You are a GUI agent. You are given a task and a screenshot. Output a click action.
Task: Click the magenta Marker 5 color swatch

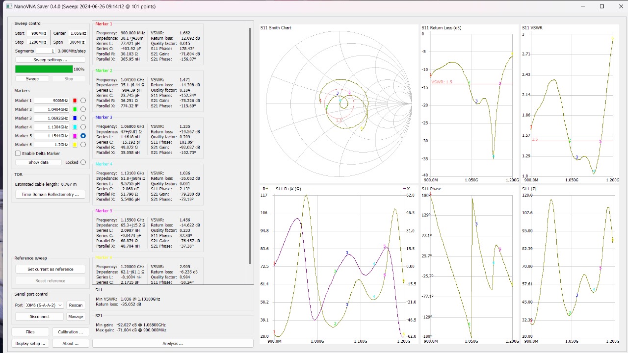pos(75,136)
